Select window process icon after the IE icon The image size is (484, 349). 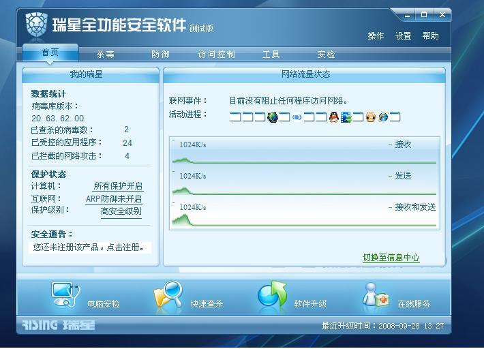pos(395,117)
